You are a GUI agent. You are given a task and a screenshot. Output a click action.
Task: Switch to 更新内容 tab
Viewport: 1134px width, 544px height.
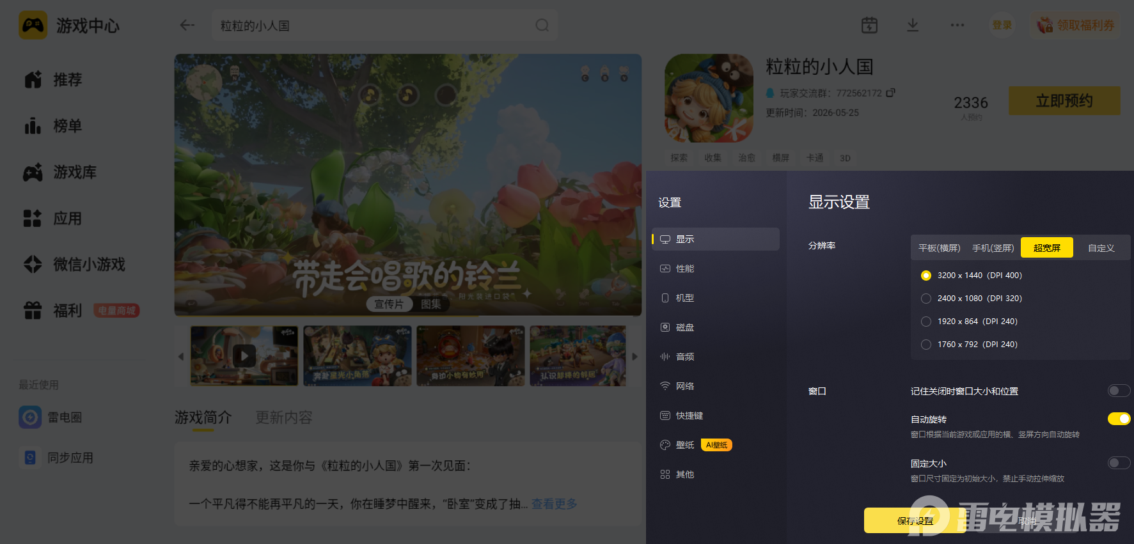[x=284, y=417]
